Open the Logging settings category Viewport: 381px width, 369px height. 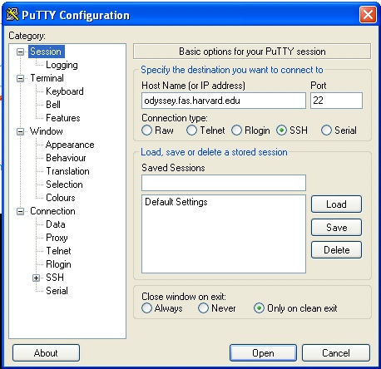coord(62,65)
